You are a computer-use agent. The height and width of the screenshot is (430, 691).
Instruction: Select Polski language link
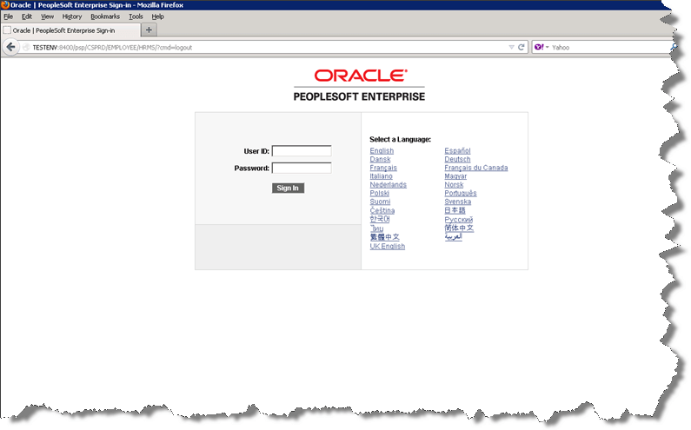(x=380, y=193)
